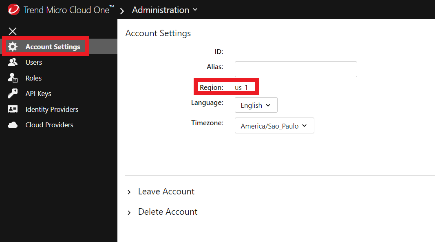
Task: Click the Users people icon
Action: point(13,62)
